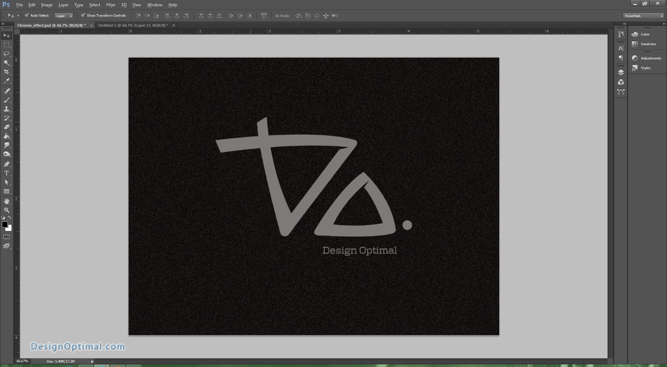Select the Rectangle shape tool
Image resolution: width=667 pixels, height=367 pixels.
pyautogui.click(x=7, y=191)
